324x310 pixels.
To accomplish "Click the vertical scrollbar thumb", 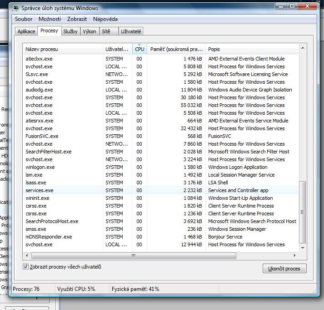I will click(x=303, y=212).
